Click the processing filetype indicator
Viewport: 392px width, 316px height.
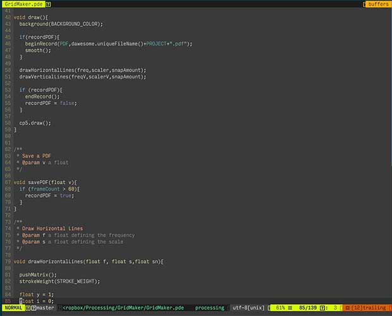tap(209, 308)
